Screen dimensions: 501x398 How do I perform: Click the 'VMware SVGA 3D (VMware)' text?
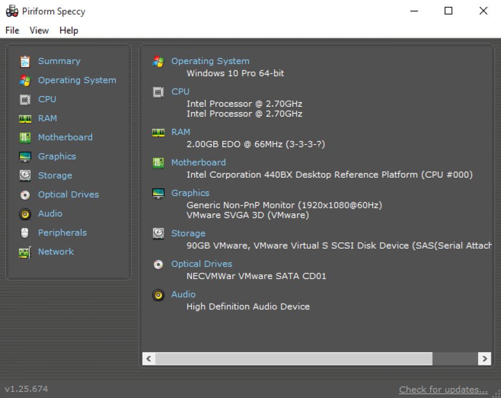(x=248, y=216)
